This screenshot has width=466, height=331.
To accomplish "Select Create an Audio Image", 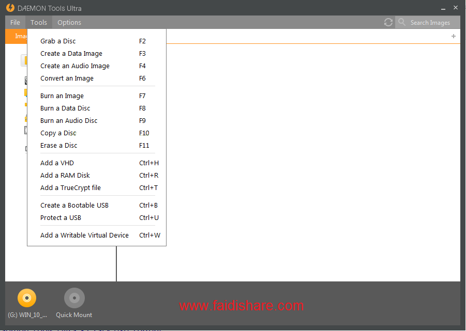I will [x=75, y=66].
